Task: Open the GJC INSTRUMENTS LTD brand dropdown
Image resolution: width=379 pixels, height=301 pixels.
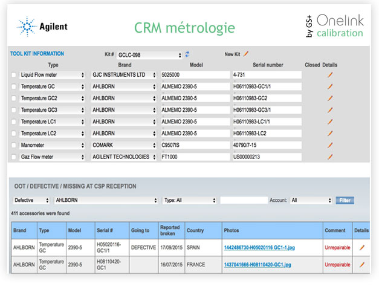Action: [123, 75]
